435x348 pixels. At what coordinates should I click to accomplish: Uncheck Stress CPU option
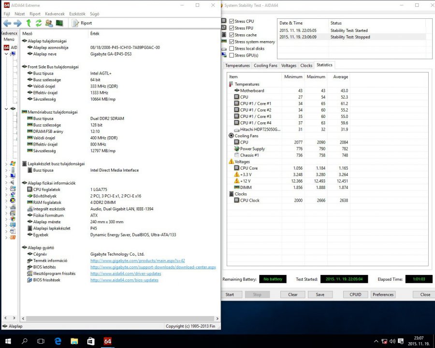(232, 21)
